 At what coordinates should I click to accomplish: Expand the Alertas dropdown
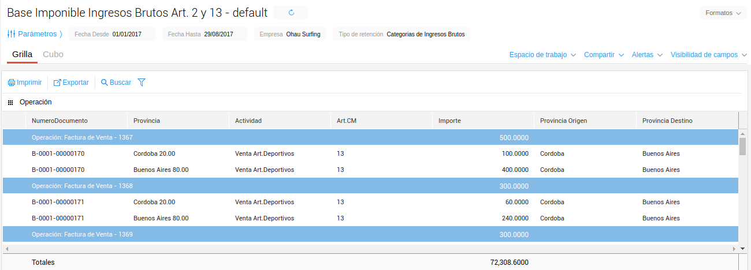648,55
